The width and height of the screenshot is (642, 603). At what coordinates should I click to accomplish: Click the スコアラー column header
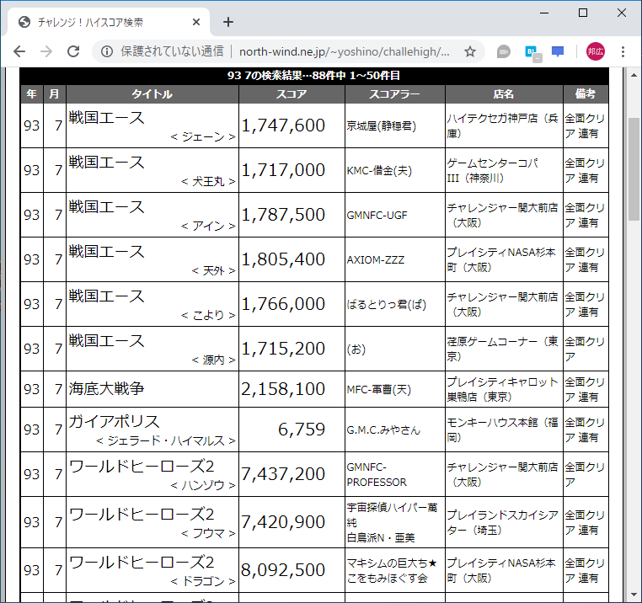pos(394,94)
